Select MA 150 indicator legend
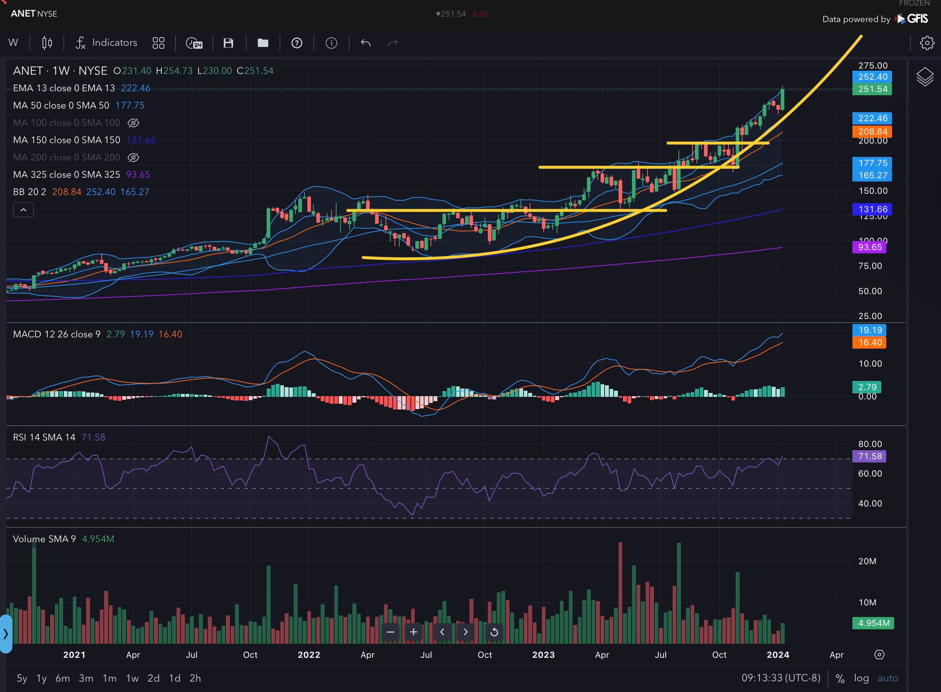The height and width of the screenshot is (692, 941). coord(84,140)
